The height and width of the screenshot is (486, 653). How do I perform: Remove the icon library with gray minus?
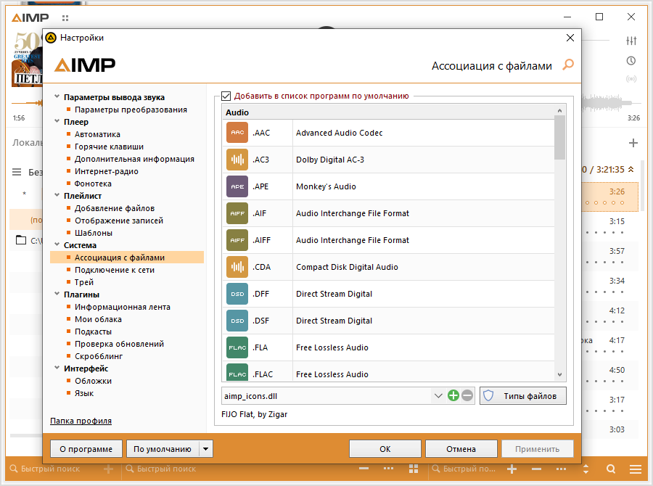pyautogui.click(x=467, y=395)
